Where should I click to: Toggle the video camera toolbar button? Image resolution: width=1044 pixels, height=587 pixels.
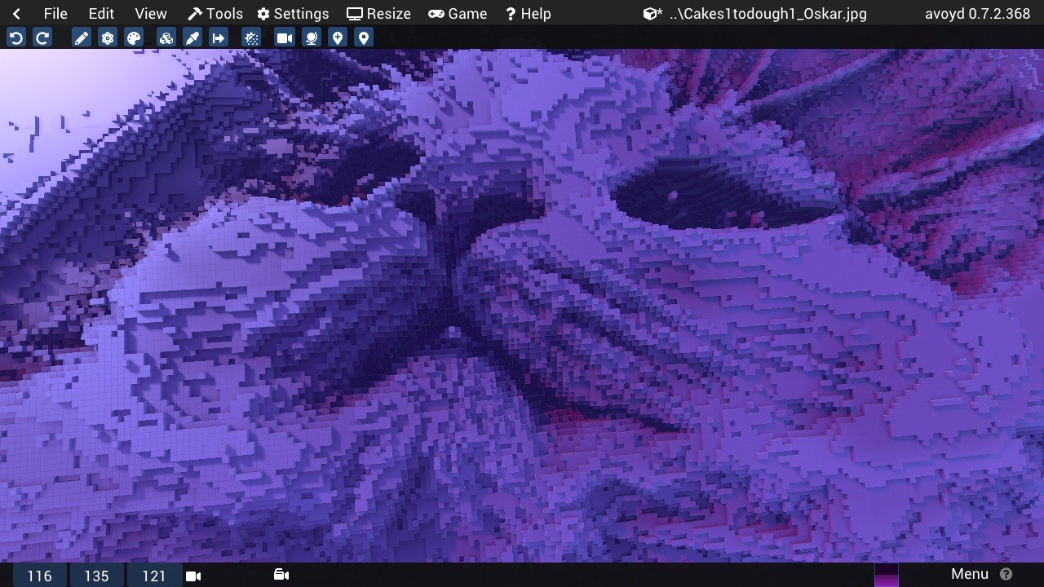(284, 38)
